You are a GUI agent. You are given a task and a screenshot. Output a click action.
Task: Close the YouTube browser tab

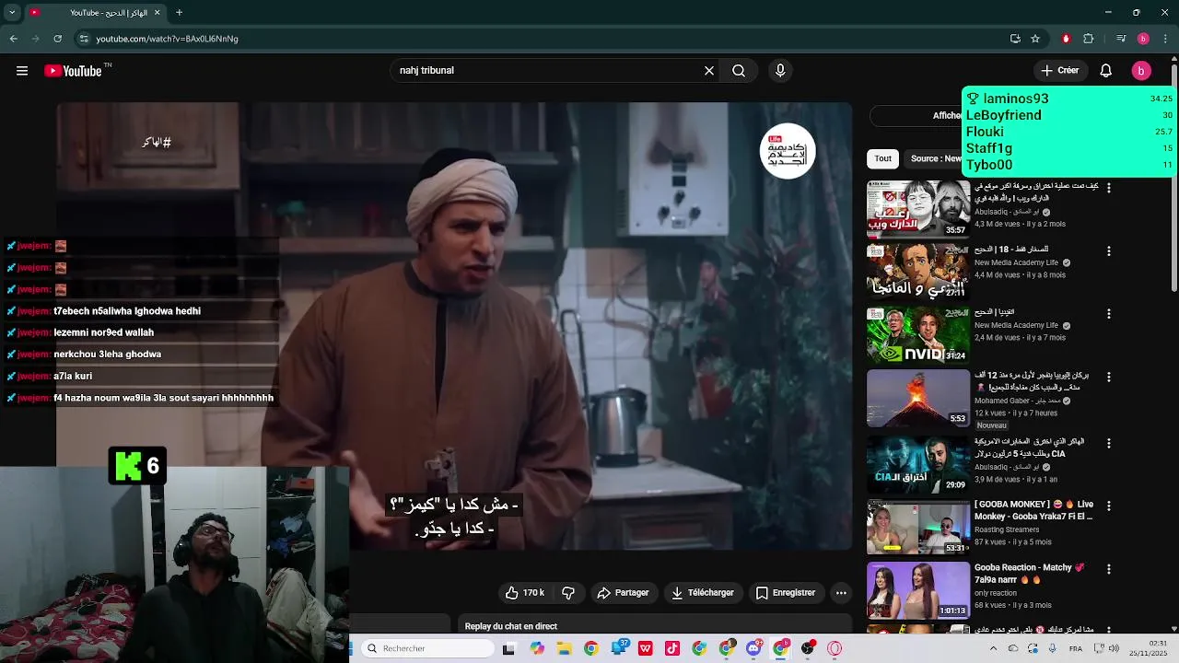point(157,13)
